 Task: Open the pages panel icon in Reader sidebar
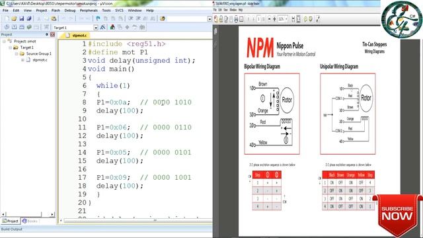click(x=215, y=31)
